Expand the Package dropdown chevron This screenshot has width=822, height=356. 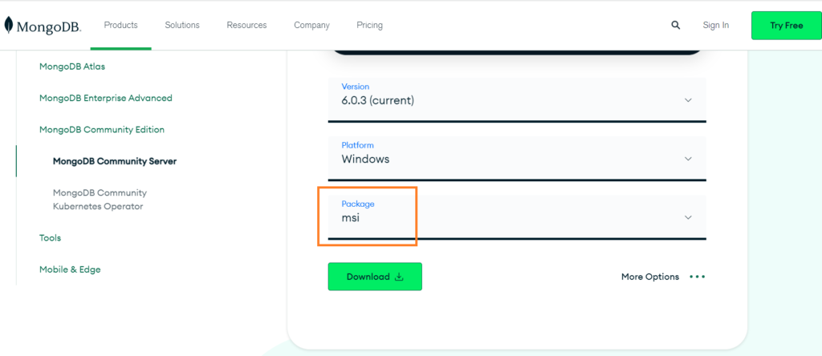pos(688,217)
